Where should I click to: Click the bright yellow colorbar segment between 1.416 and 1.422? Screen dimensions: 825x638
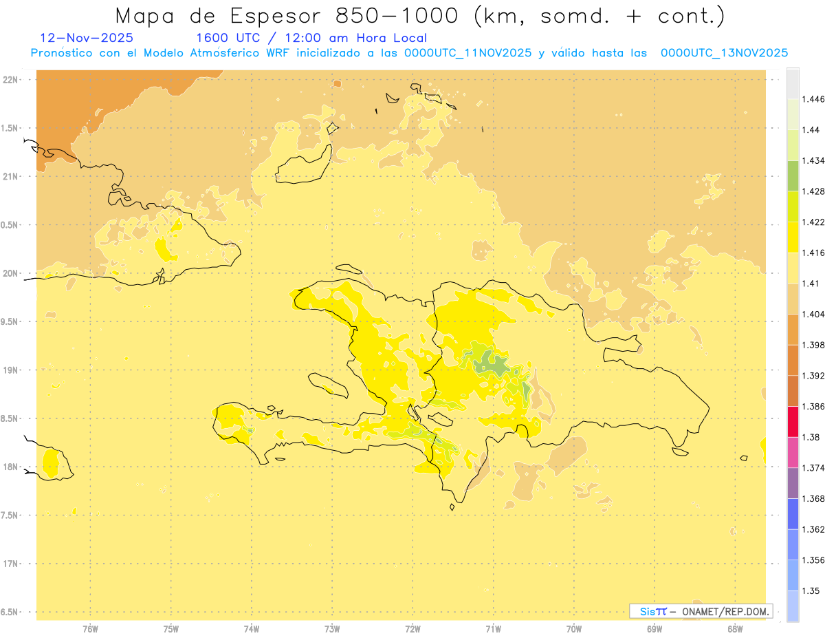coord(793,237)
